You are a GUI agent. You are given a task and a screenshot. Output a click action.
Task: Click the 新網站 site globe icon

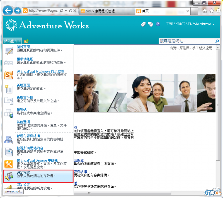9,113
